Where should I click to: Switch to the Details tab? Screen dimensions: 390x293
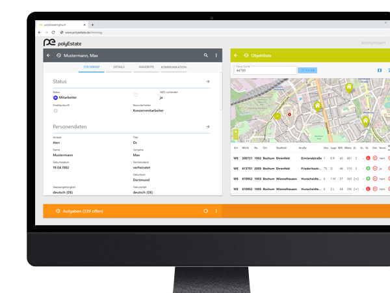(x=119, y=67)
